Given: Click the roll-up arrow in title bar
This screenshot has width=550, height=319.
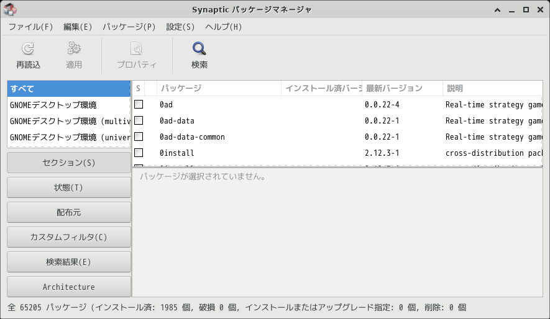Looking at the screenshot, I should tap(497, 10).
